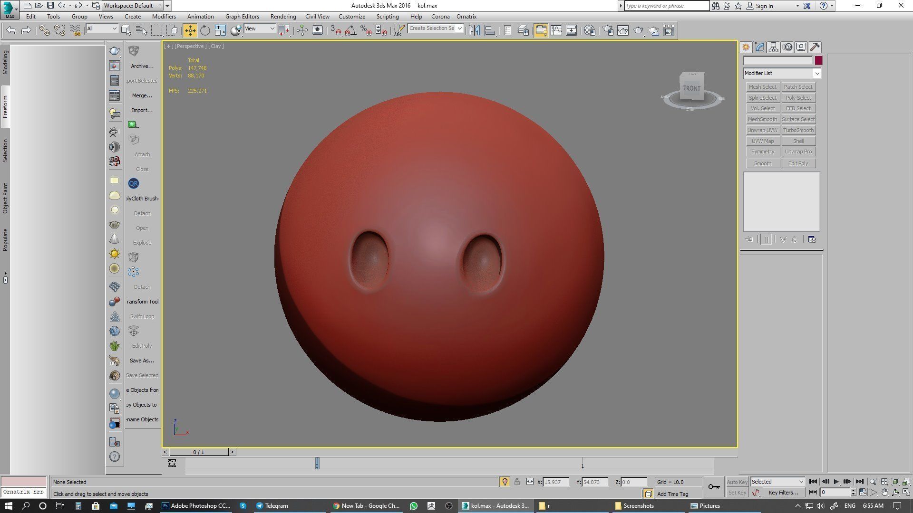Image resolution: width=913 pixels, height=513 pixels.
Task: Click the Rectangular Selection Region icon
Action: click(156, 30)
